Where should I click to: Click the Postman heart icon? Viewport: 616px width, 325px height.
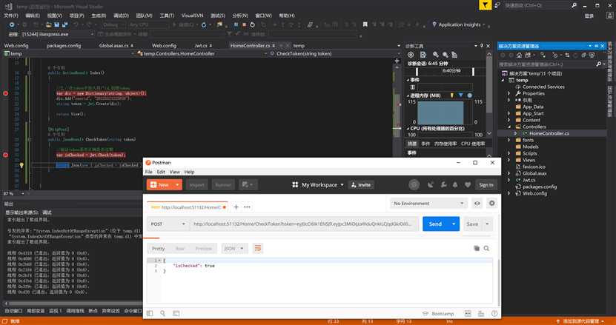coord(467,184)
